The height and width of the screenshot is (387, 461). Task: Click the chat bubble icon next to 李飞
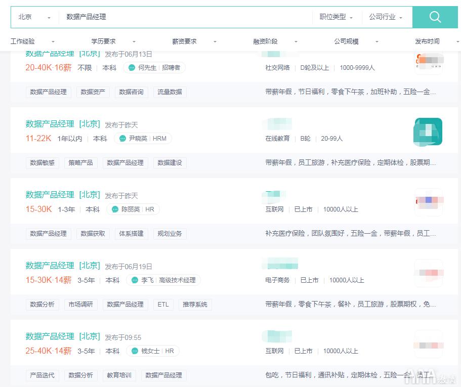(134, 280)
